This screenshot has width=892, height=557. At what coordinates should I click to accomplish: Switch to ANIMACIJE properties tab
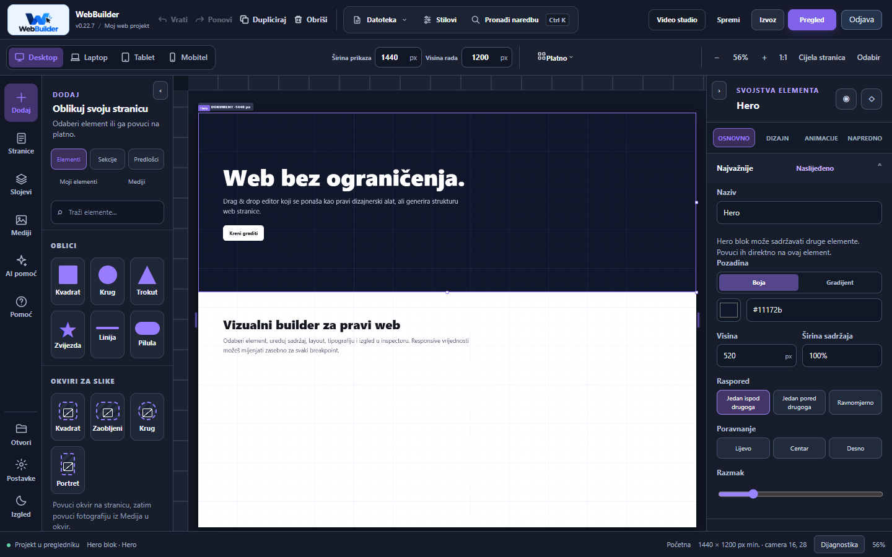pyautogui.click(x=821, y=138)
